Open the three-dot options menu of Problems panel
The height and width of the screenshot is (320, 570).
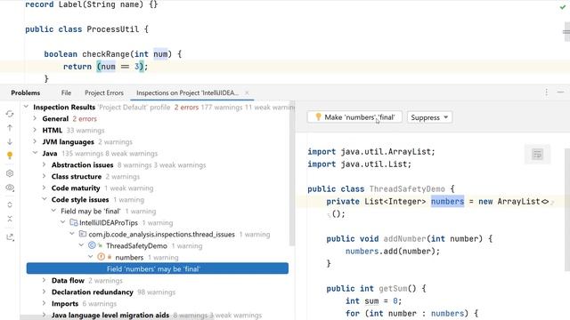point(546,92)
